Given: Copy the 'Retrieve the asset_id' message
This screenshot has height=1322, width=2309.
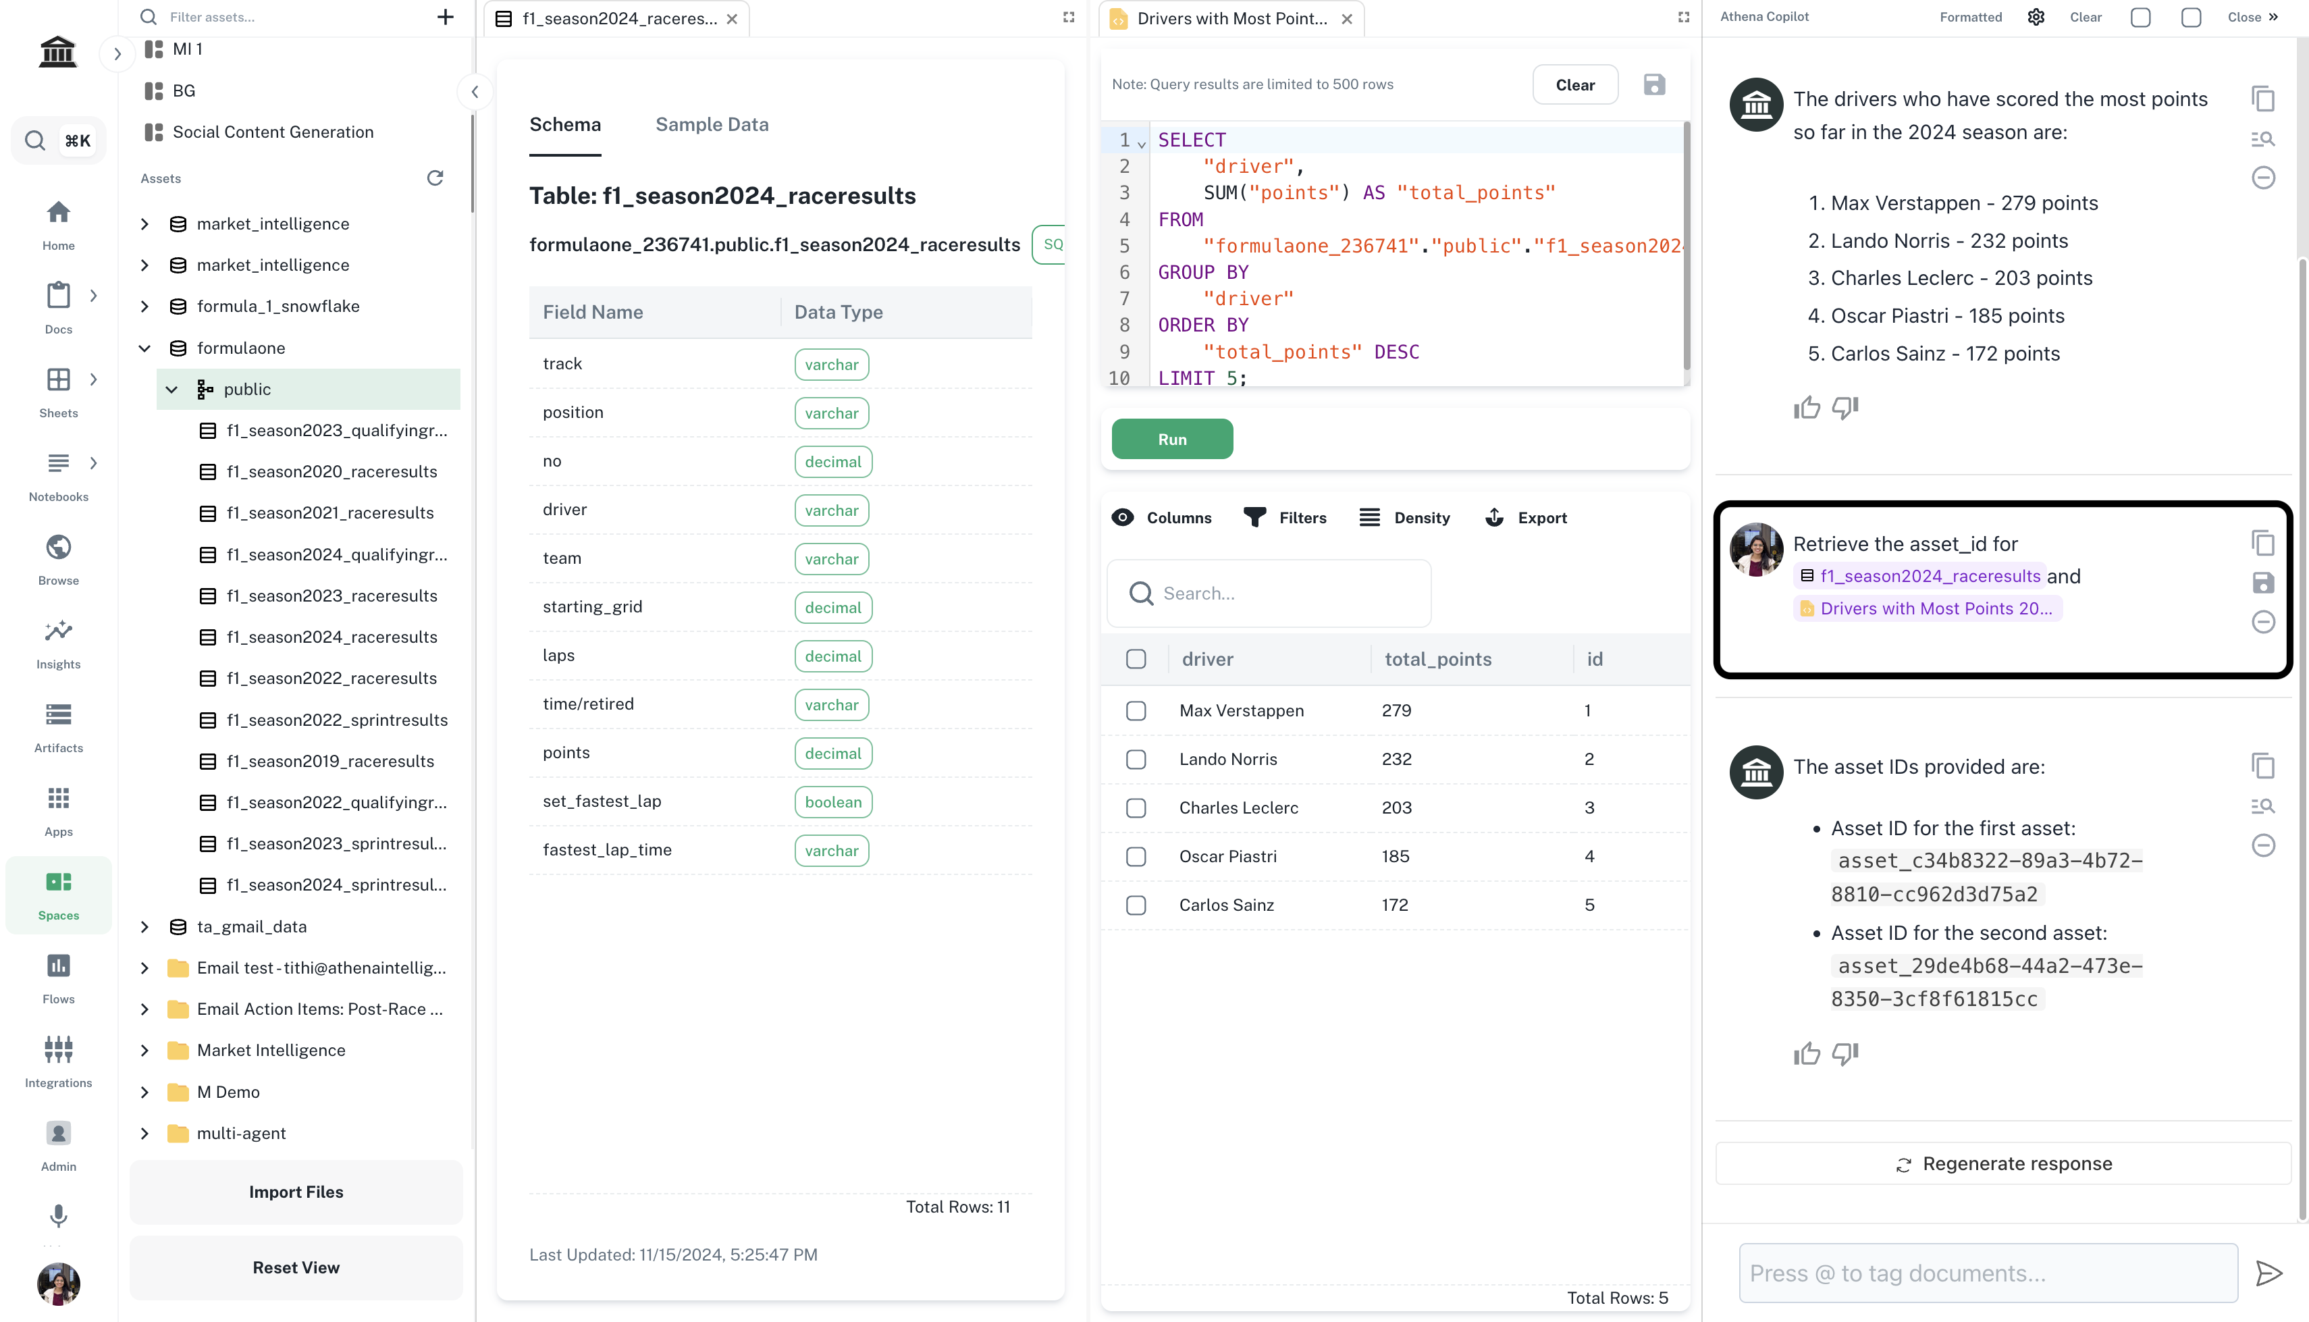Looking at the screenshot, I should [2262, 543].
